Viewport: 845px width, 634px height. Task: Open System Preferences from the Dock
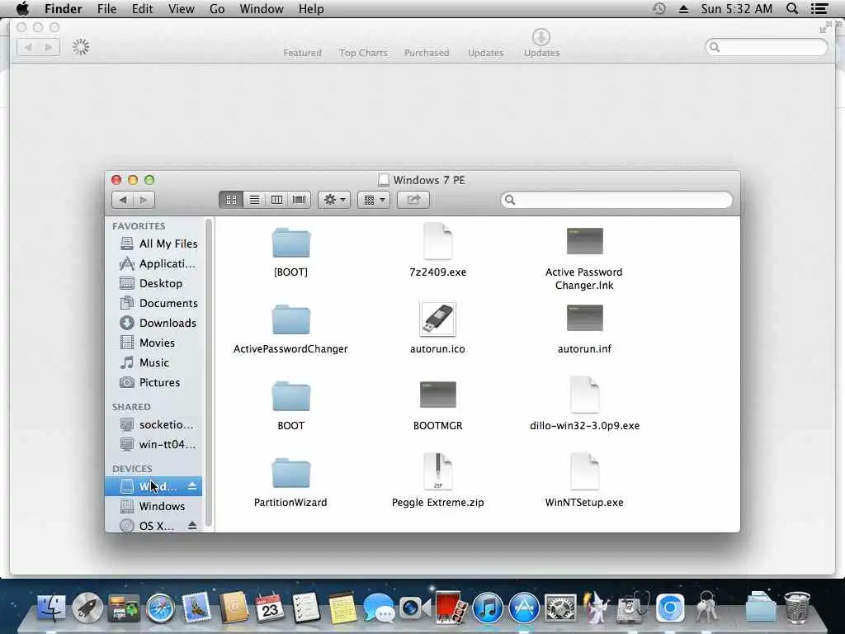coord(560,608)
